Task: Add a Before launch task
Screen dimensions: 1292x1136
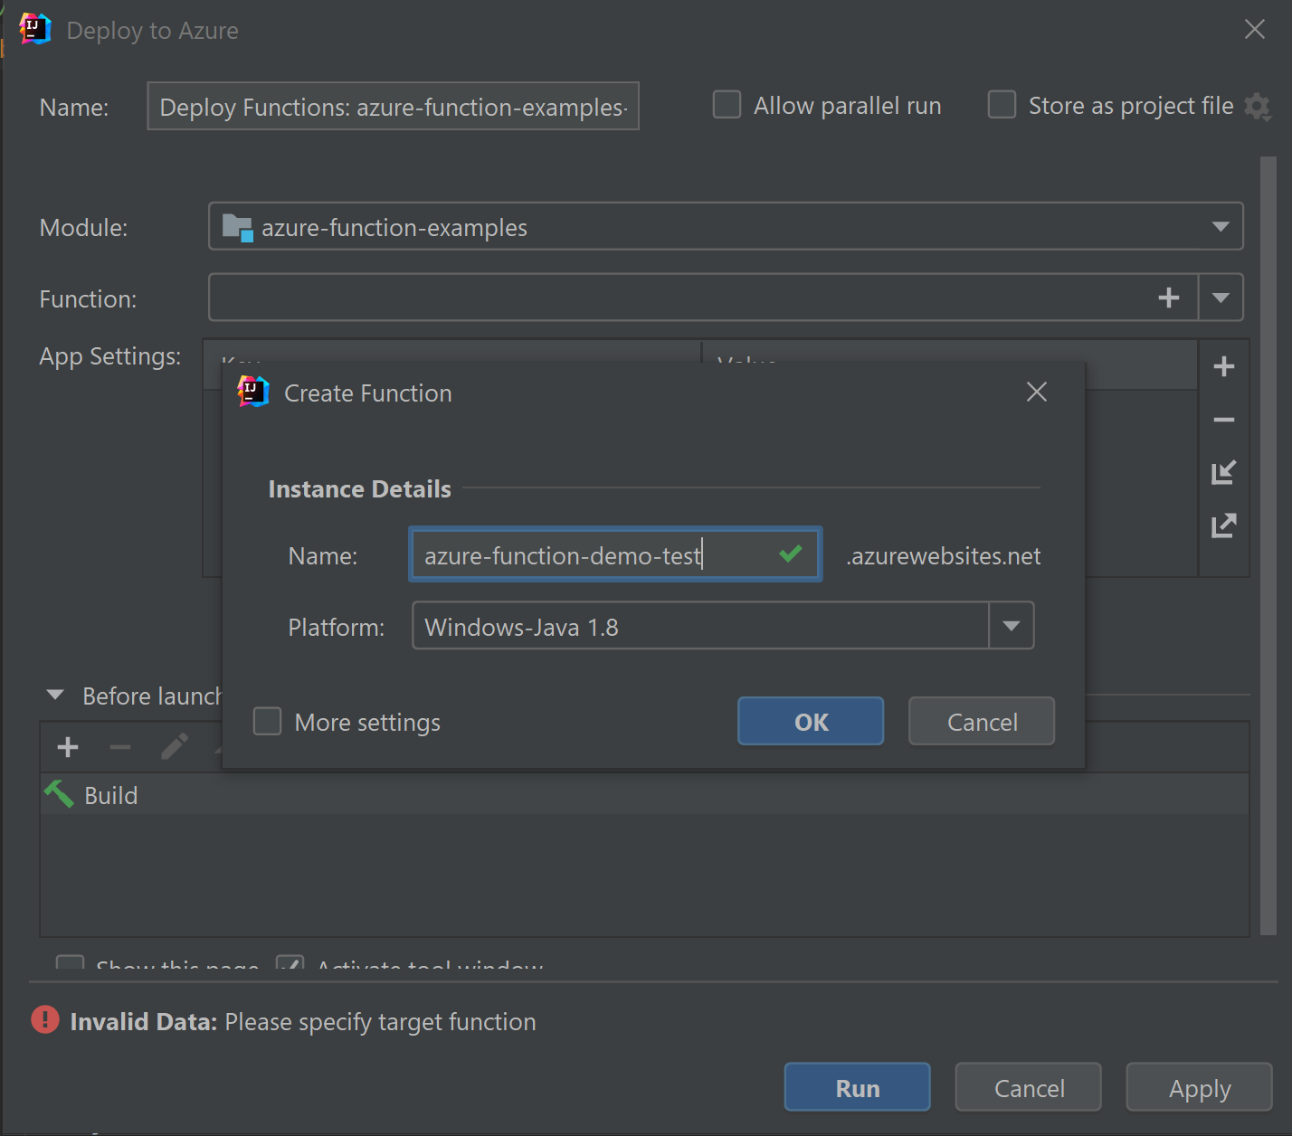Action: point(68,747)
